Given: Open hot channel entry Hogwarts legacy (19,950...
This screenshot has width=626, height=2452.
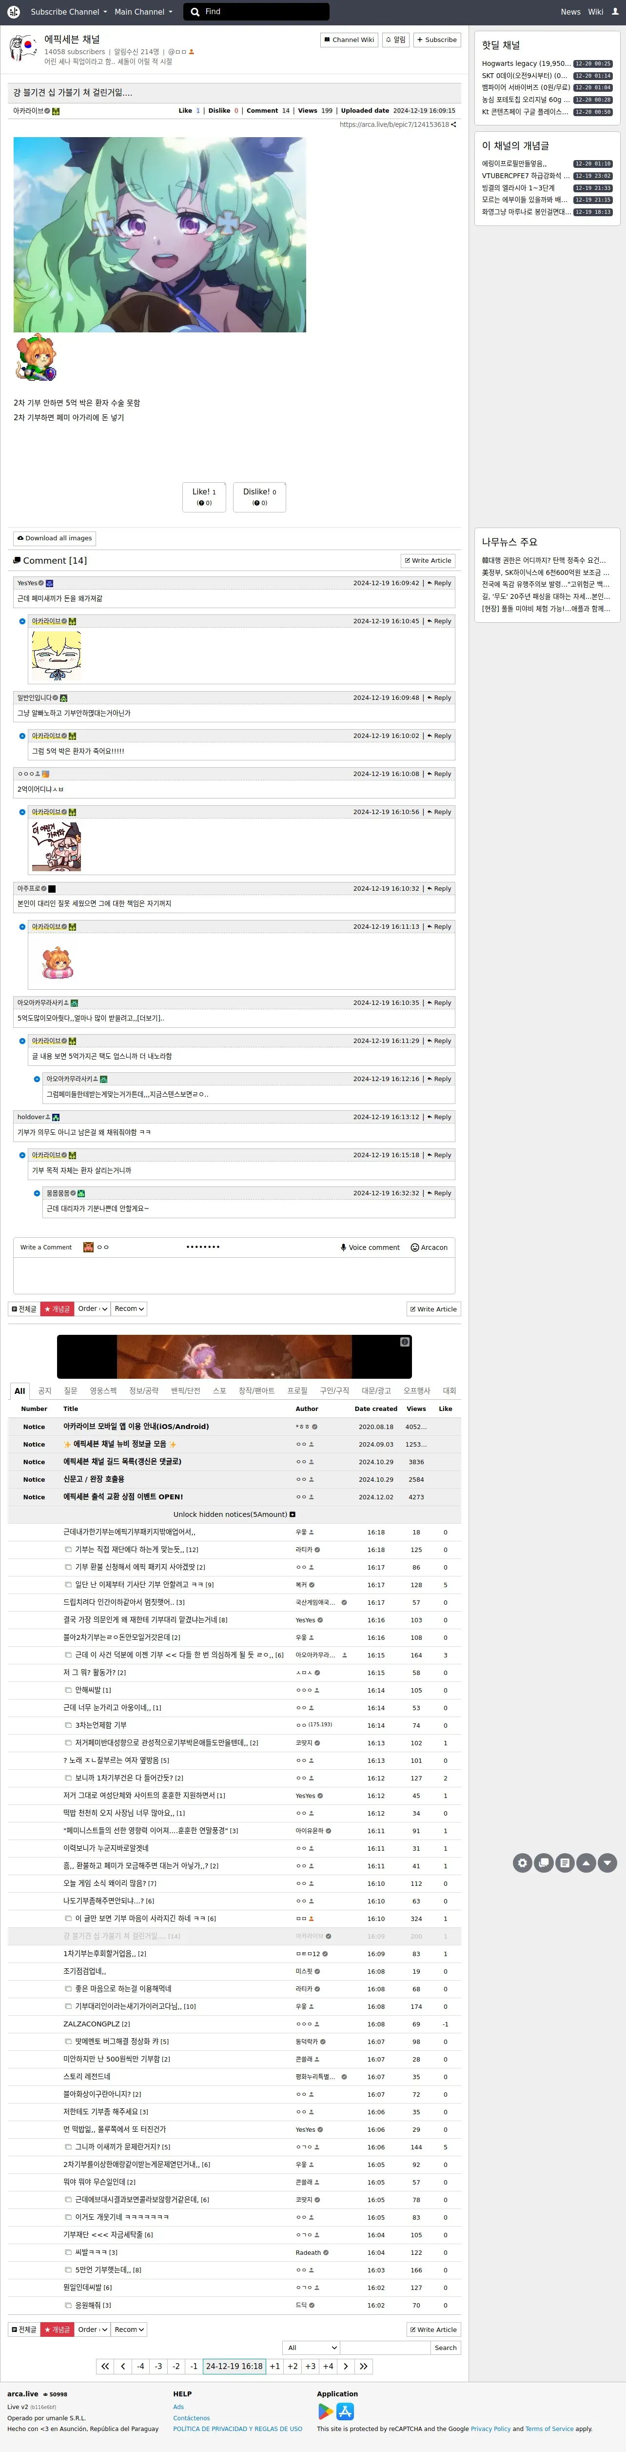Looking at the screenshot, I should [526, 64].
